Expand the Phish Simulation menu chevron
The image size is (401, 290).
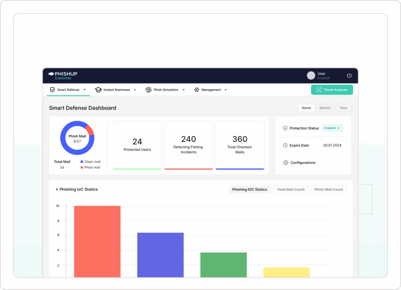pyautogui.click(x=183, y=90)
